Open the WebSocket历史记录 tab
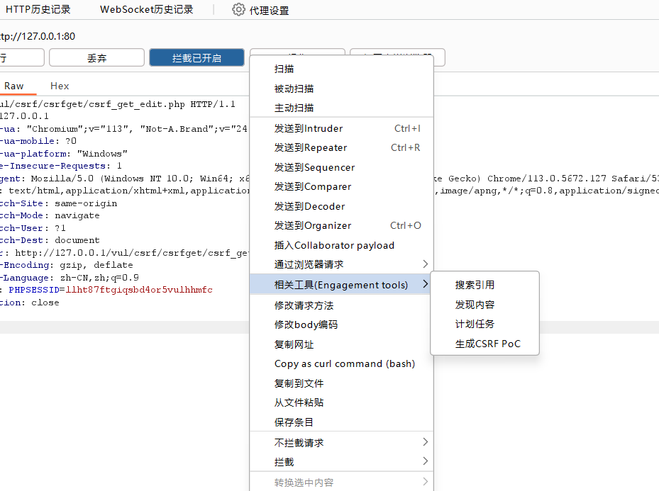 [146, 10]
